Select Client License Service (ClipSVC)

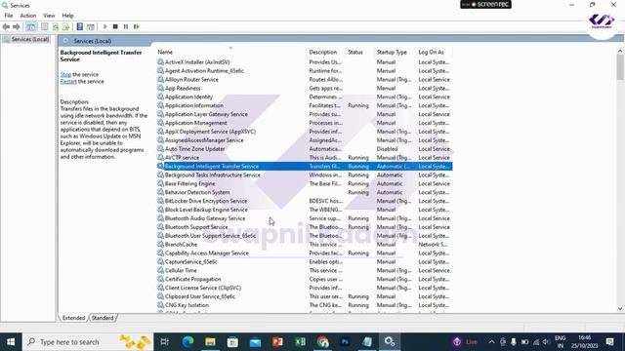click(304, 288)
